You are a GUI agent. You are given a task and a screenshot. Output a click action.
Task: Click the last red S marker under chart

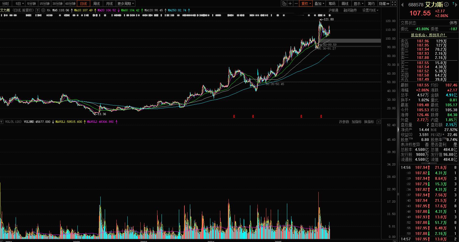pyautogui.click(x=321, y=116)
